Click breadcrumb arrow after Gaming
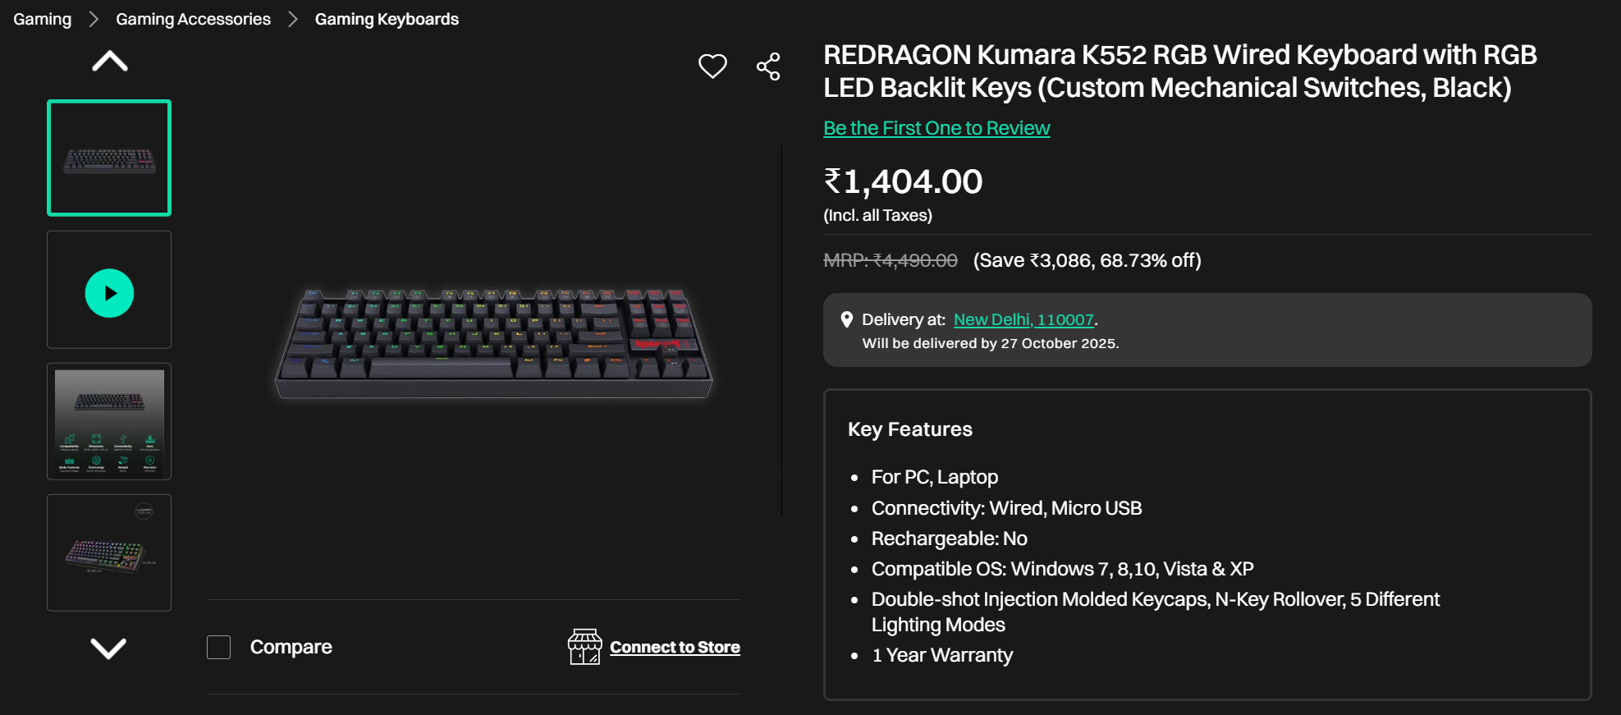Screen dimensions: 1621x715 click(94, 19)
